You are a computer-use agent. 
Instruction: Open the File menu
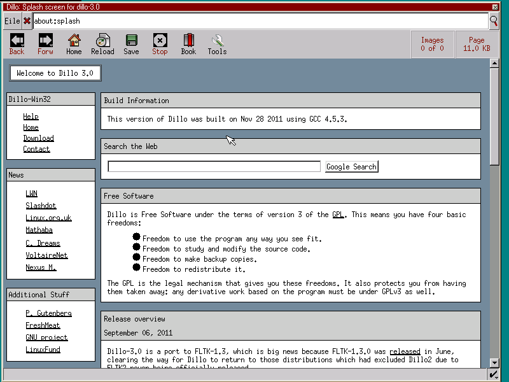pyautogui.click(x=12, y=21)
